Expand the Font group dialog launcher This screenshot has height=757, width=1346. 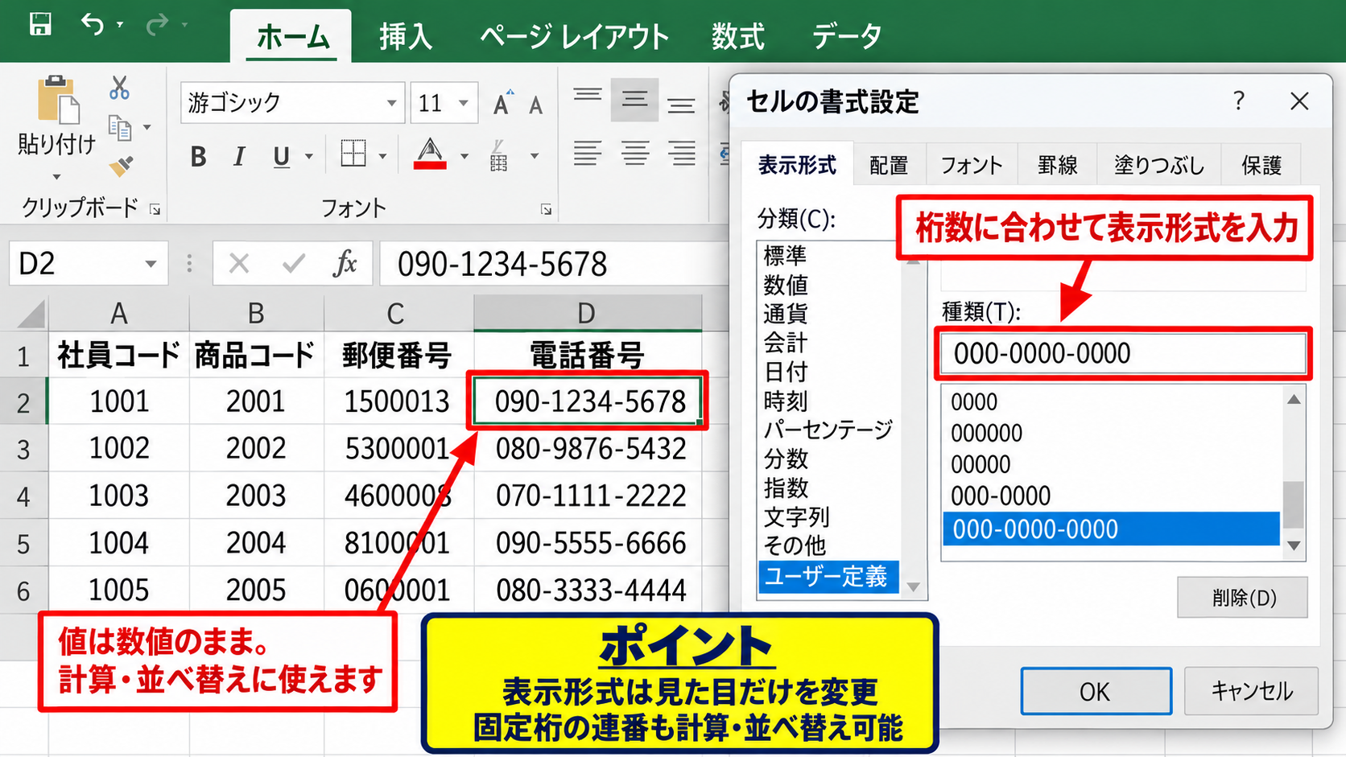tap(547, 210)
